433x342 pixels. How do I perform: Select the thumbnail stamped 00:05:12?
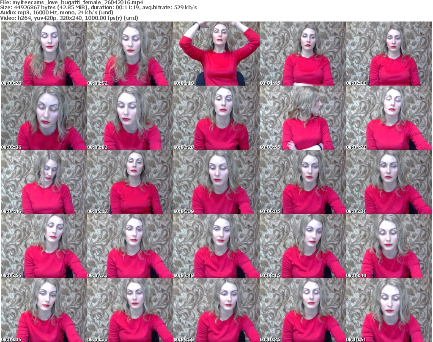coord(130,182)
